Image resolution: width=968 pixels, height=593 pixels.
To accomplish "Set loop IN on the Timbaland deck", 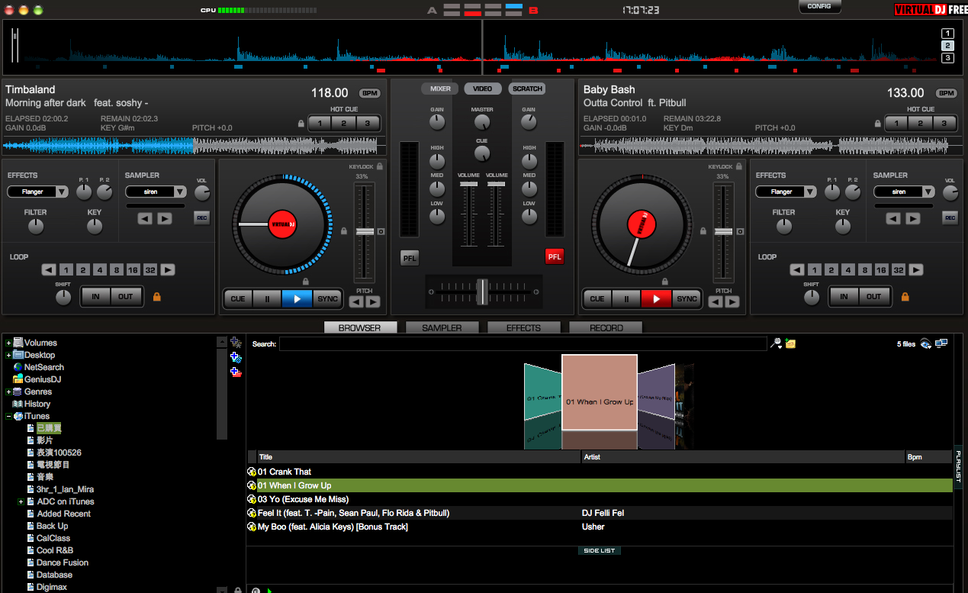I will point(96,296).
